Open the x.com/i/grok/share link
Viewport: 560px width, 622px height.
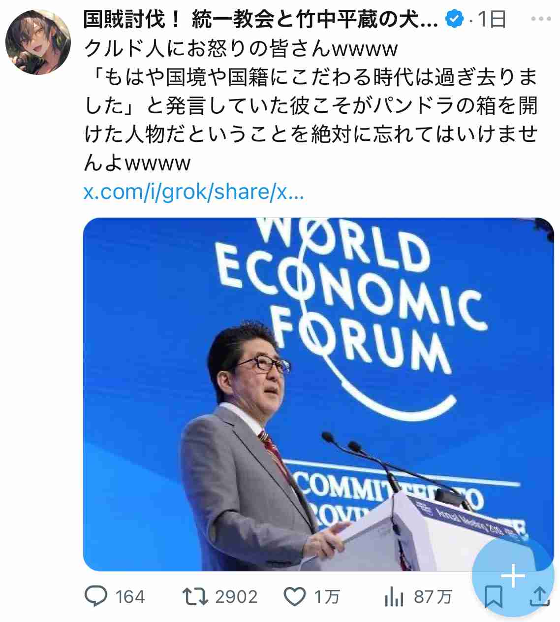click(193, 192)
